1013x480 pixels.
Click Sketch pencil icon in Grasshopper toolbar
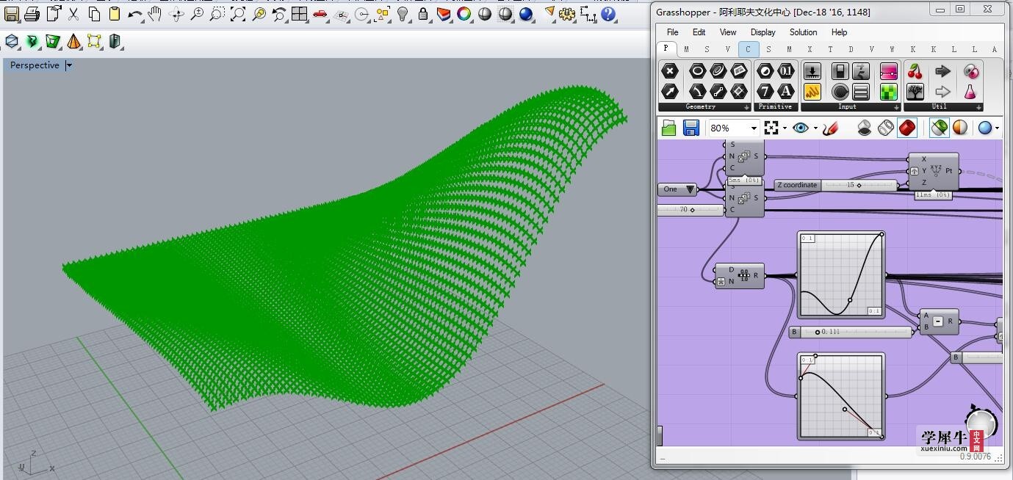pyautogui.click(x=830, y=128)
